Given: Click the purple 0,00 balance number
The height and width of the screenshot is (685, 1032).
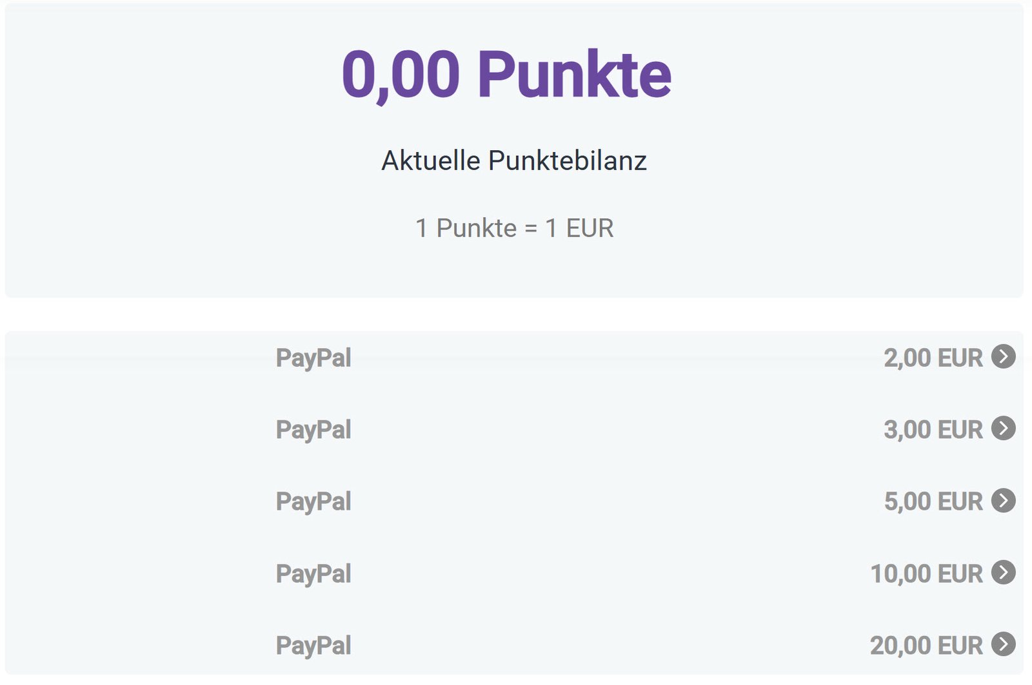Looking at the screenshot, I should point(401,75).
